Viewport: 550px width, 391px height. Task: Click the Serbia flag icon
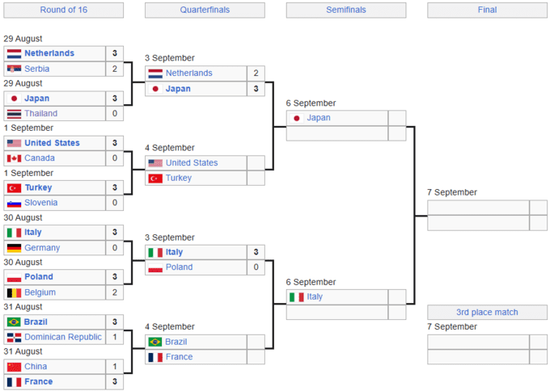click(x=14, y=69)
